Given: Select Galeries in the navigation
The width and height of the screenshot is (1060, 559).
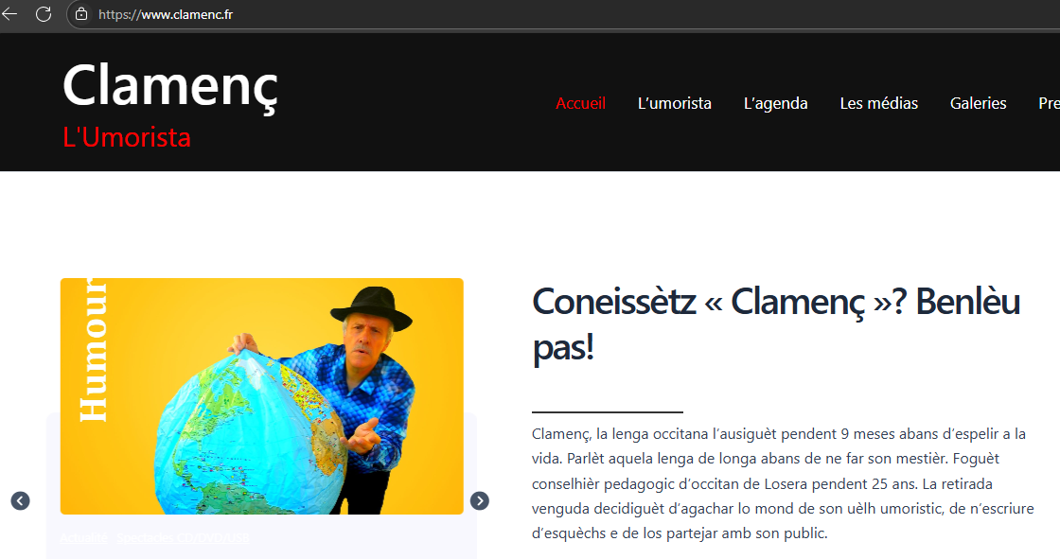Looking at the screenshot, I should [979, 103].
